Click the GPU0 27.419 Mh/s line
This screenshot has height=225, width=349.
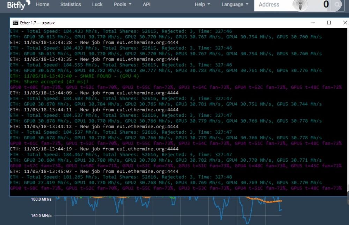click(x=166, y=183)
